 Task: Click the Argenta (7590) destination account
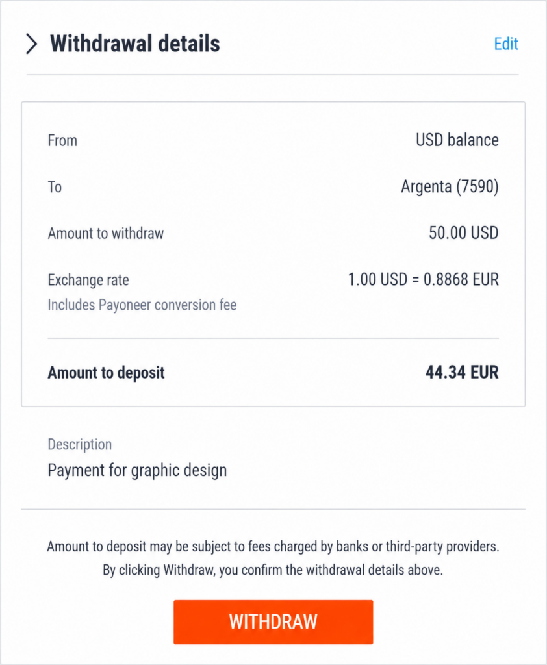tap(450, 186)
